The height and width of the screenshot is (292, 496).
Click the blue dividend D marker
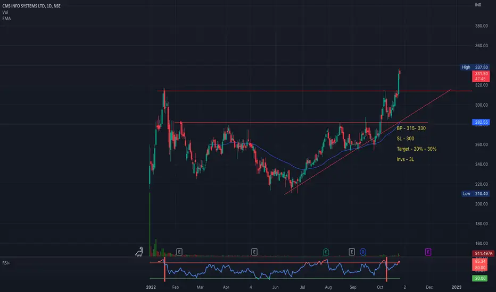pyautogui.click(x=363, y=252)
